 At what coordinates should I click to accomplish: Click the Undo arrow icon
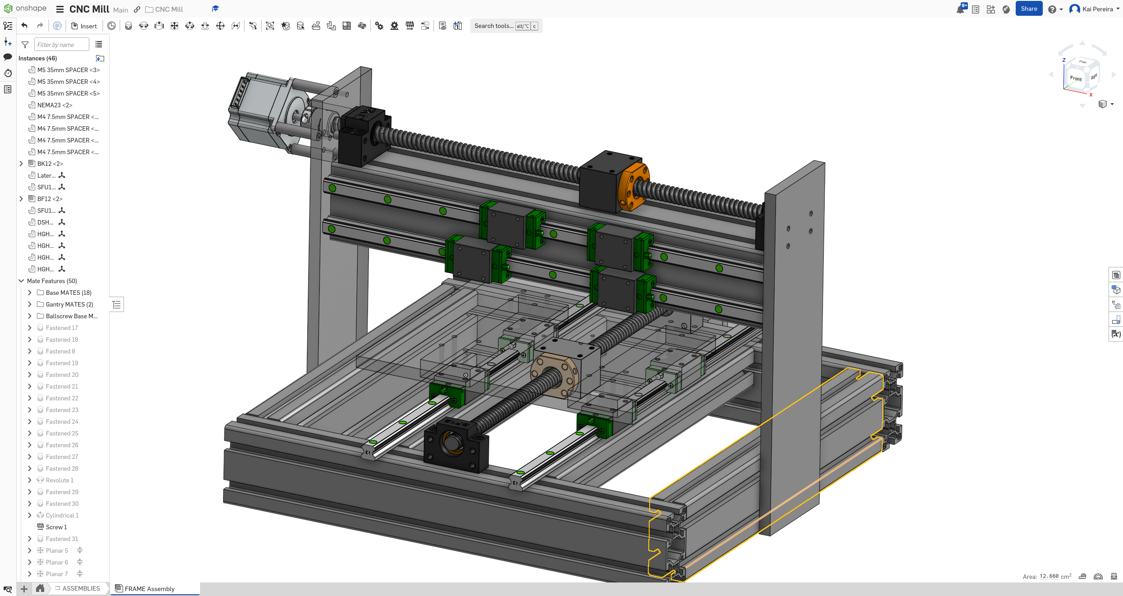coord(25,26)
